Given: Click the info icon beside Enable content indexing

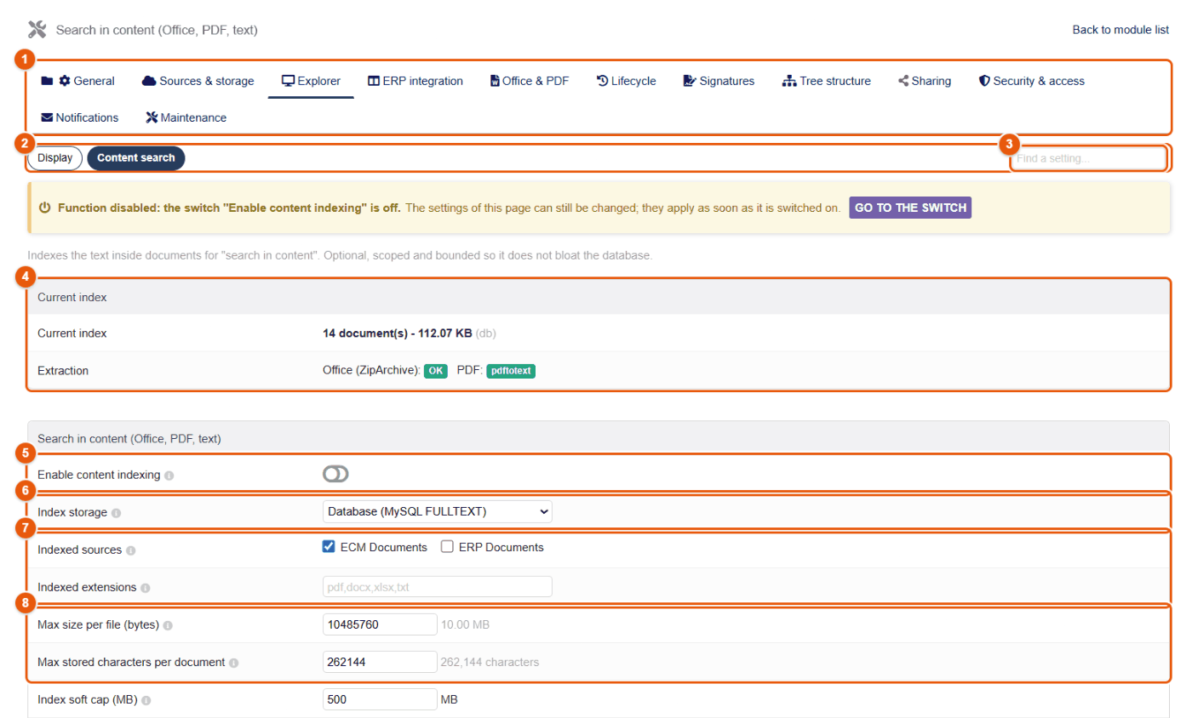Looking at the screenshot, I should tap(169, 476).
